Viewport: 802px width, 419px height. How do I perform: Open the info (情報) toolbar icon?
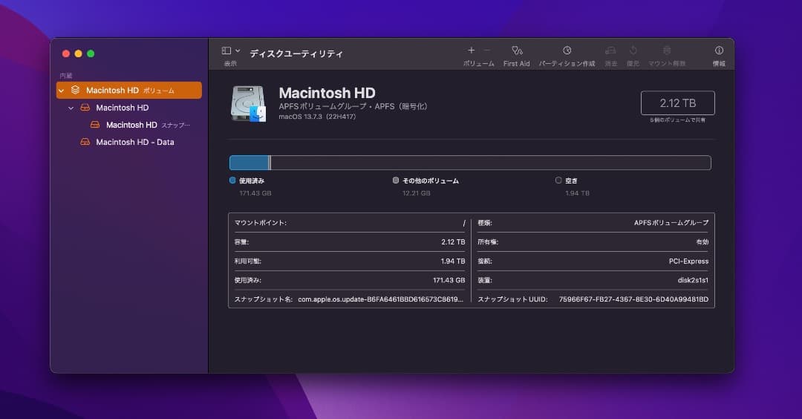[719, 50]
